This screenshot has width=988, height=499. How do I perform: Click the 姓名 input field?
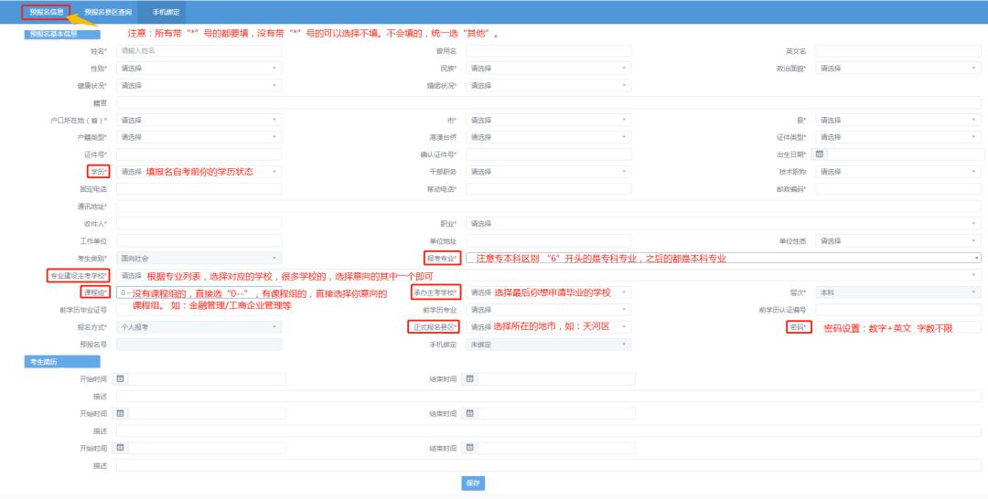(x=199, y=51)
